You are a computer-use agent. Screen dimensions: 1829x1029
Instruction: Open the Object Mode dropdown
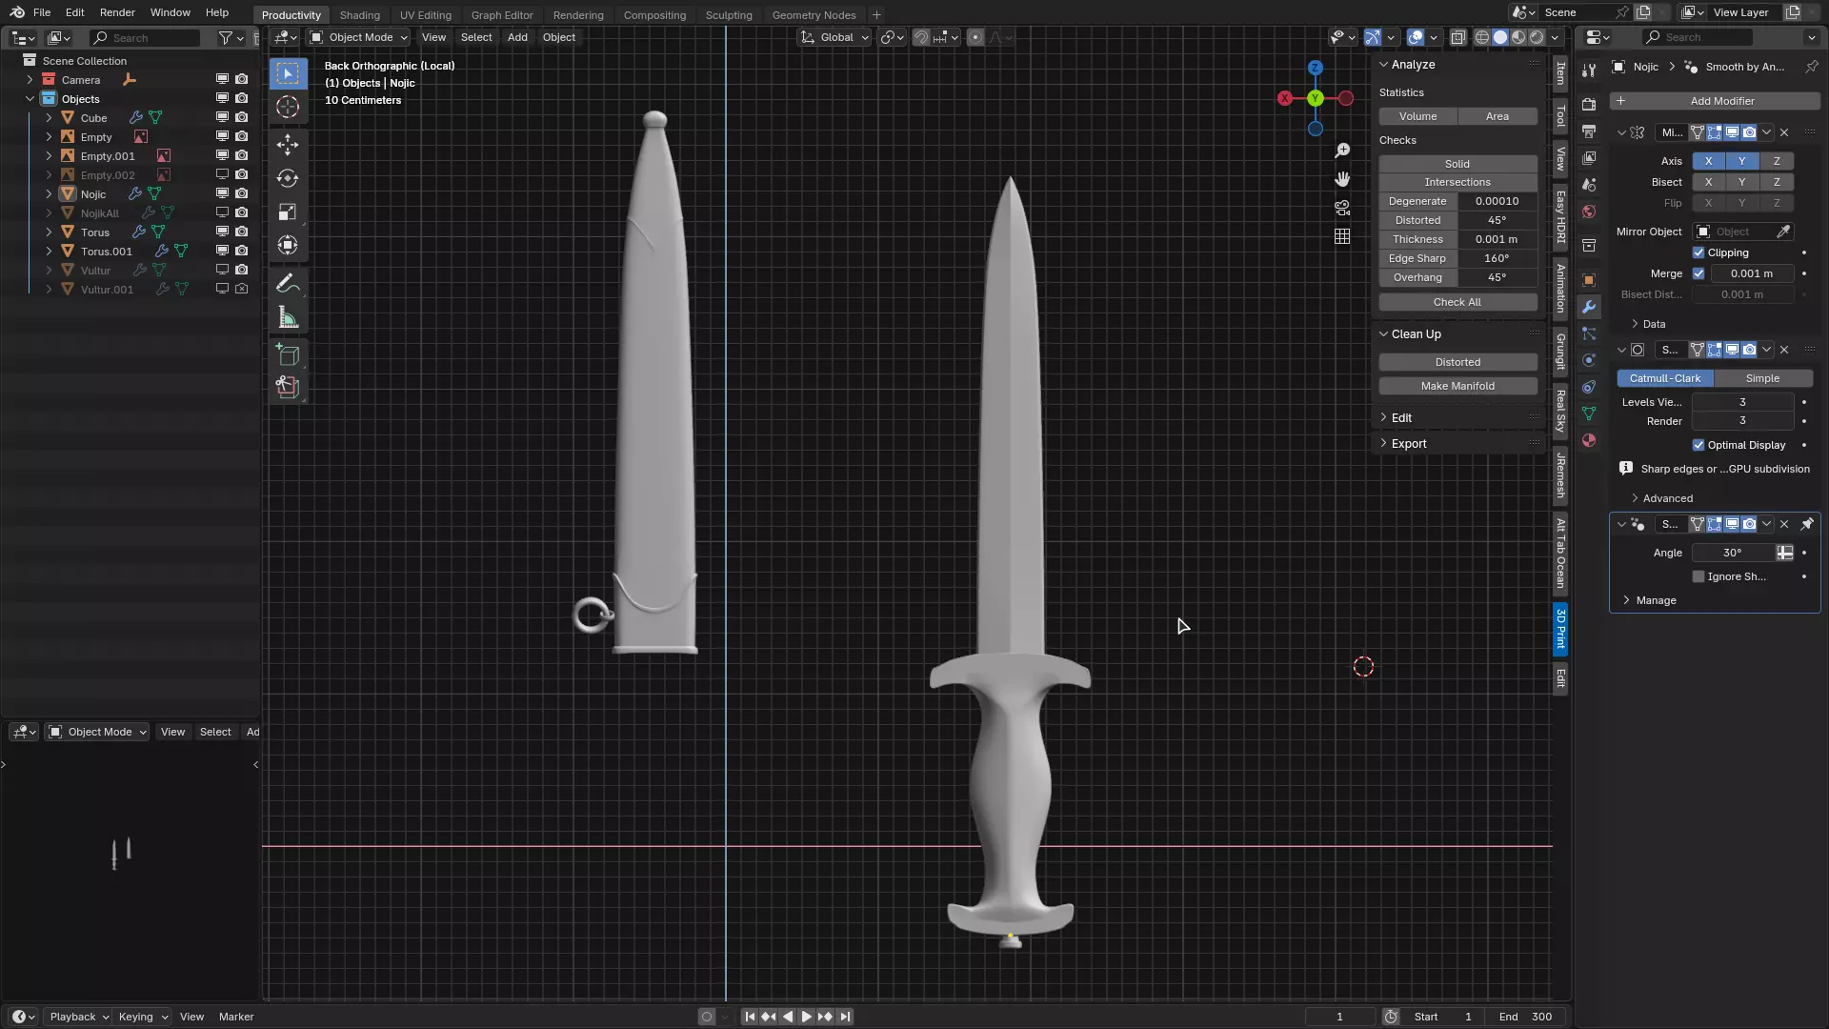tap(359, 37)
